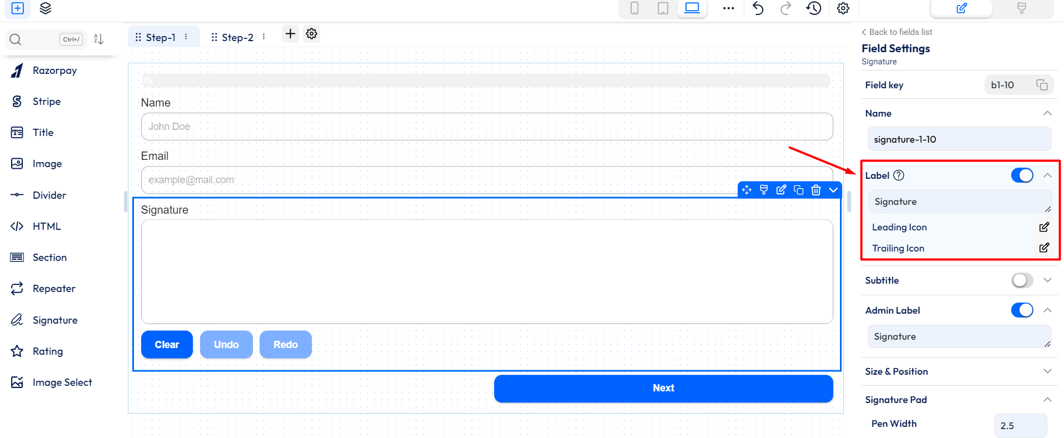
Task: Switch to mobile device preview
Action: (x=634, y=8)
